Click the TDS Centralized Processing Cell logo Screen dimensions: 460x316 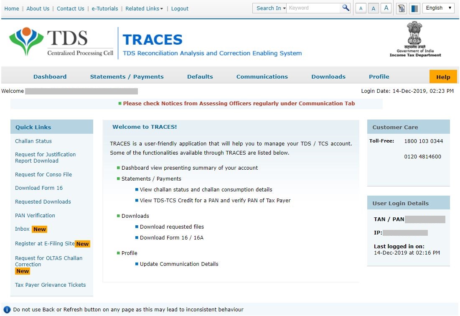pyautogui.click(x=61, y=42)
